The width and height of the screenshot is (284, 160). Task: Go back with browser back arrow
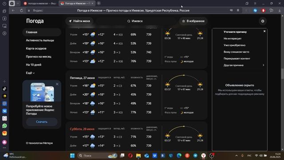[x=13, y=11]
